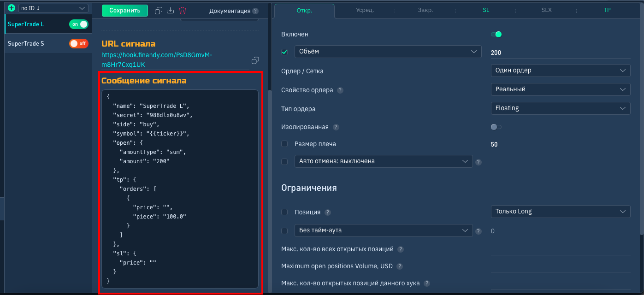Viewport: 644px width, 295px height.
Task: Click help icon beside Свойство ордера
Action: (x=340, y=90)
